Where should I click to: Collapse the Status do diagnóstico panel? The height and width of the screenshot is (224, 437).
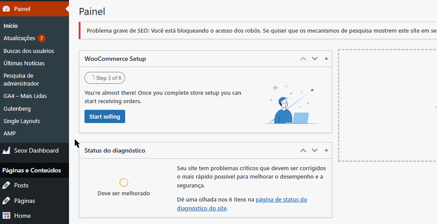click(326, 150)
